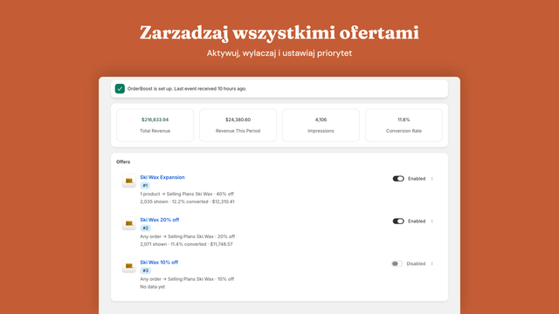
Task: Click the Enabled label for Ski Wax Expansion
Action: [417, 179]
